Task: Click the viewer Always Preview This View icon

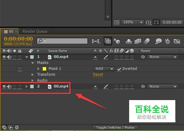Action: pos(117,22)
